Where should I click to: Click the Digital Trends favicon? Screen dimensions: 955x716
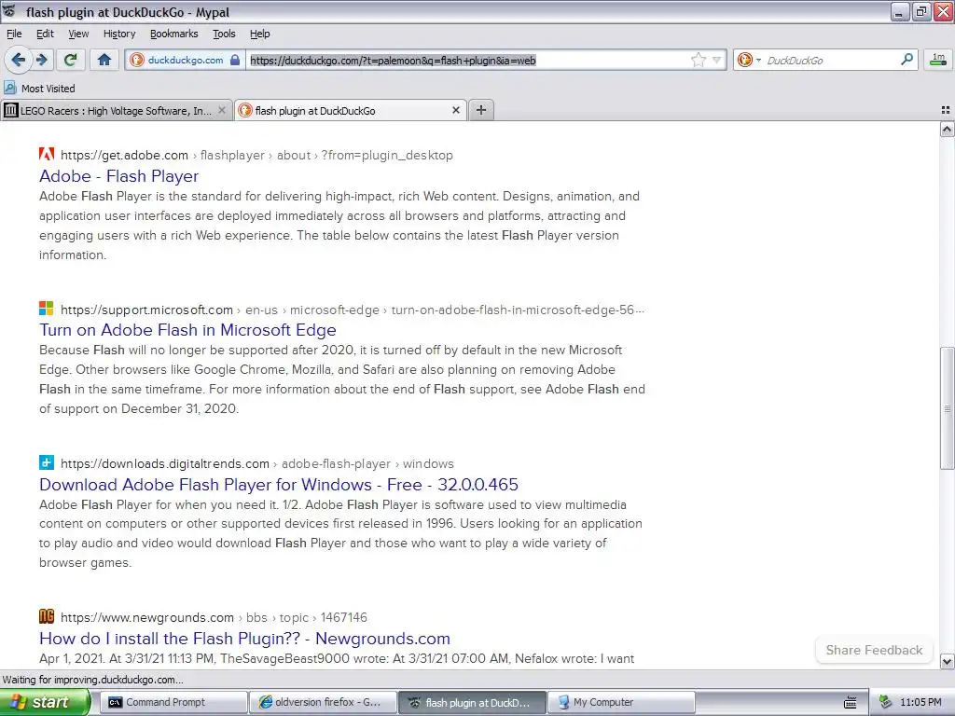[x=47, y=462]
